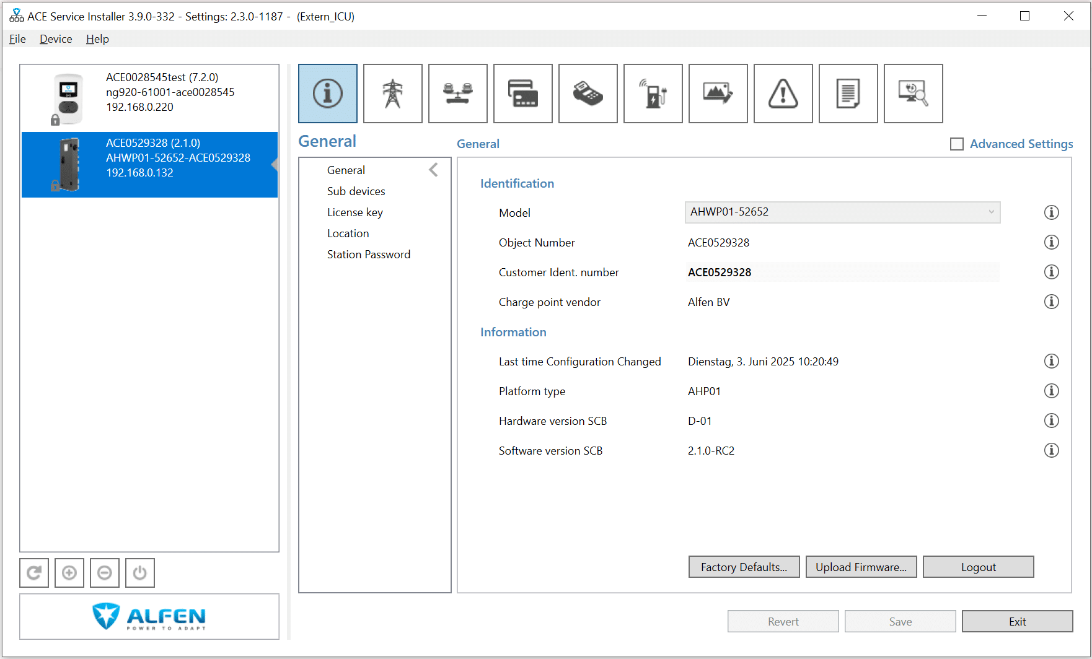Click the payment card authorization icon
The height and width of the screenshot is (659, 1092).
pos(522,94)
